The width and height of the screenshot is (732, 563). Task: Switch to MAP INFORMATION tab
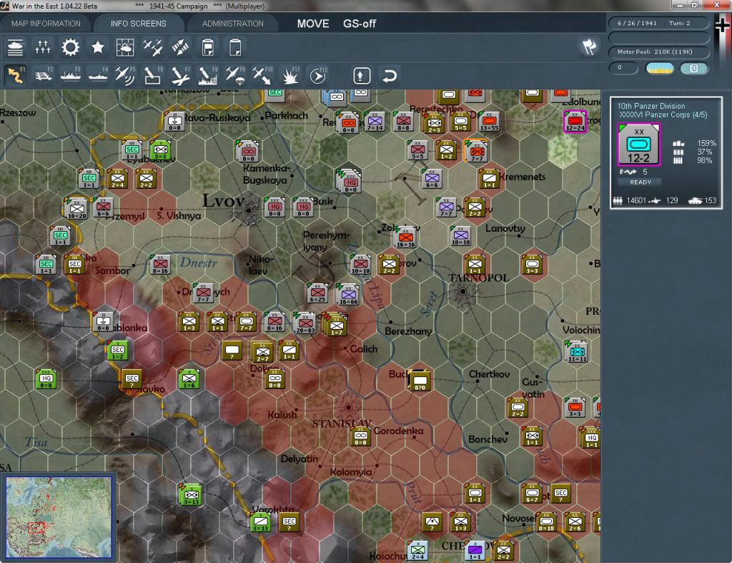coord(46,24)
